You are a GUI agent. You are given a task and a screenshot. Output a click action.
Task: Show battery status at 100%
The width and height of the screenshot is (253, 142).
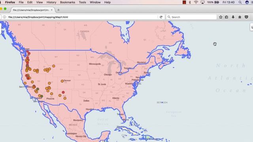point(213,2)
